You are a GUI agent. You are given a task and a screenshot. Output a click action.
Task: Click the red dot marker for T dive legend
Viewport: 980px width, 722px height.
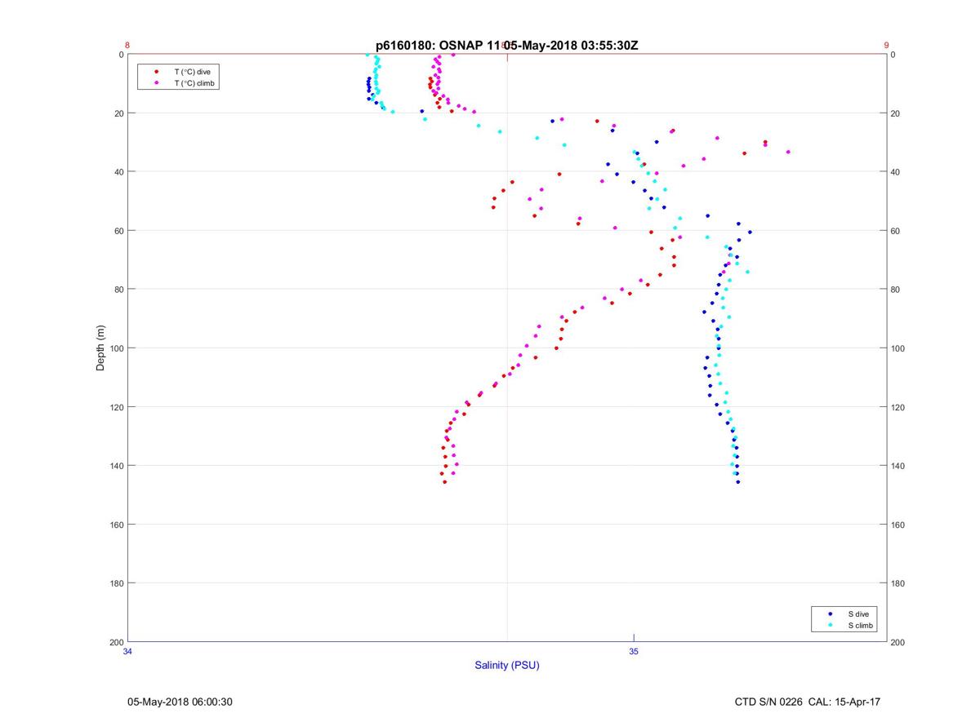(156, 72)
